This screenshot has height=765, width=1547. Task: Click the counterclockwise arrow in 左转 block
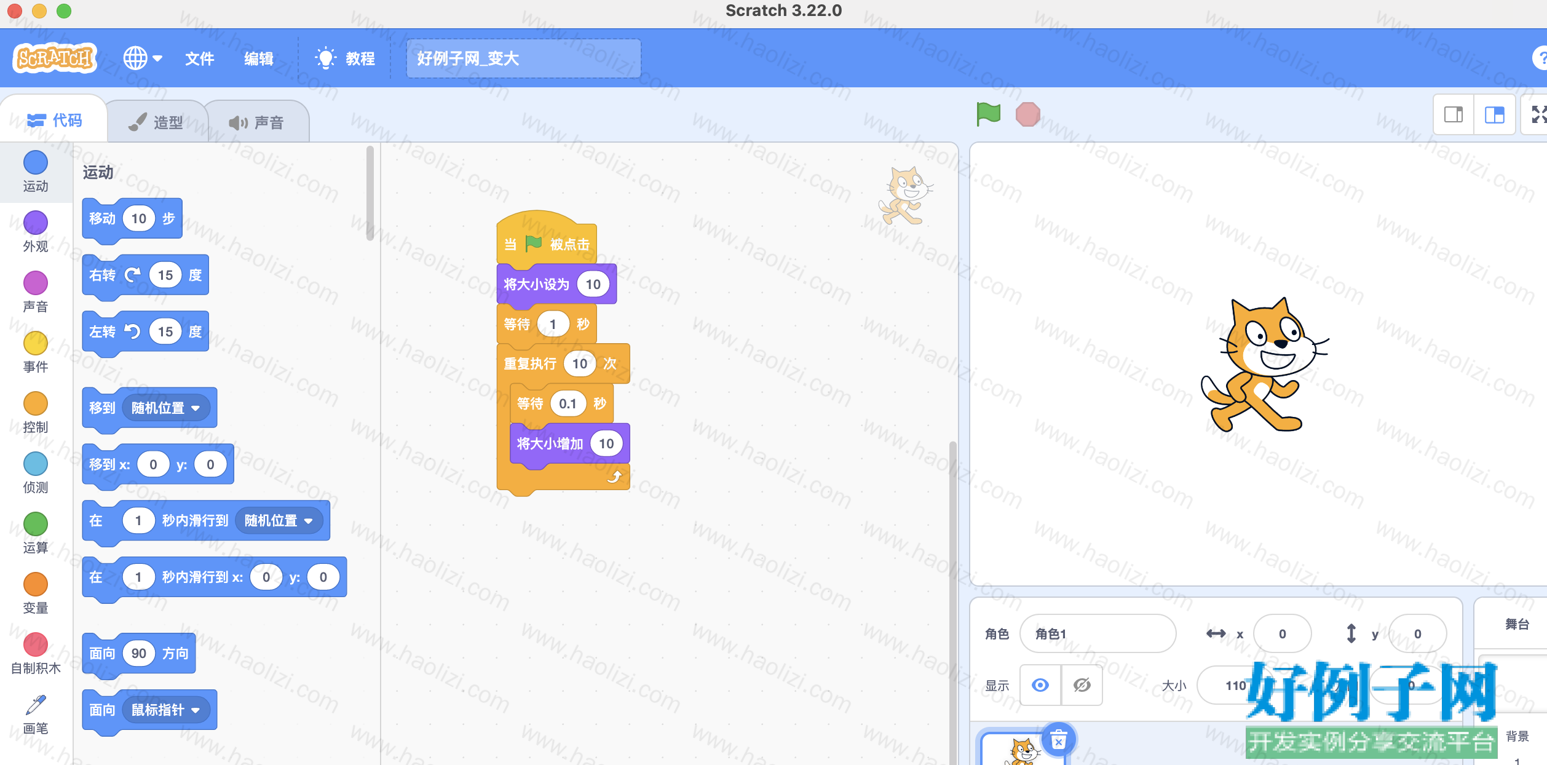[132, 331]
